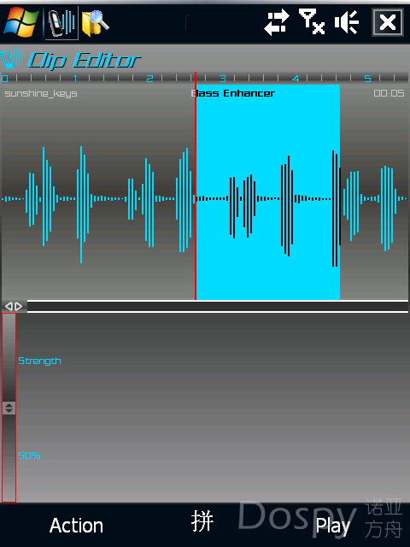Switch the Chinese pinyin input method
This screenshot has width=410, height=547.
pos(202,521)
